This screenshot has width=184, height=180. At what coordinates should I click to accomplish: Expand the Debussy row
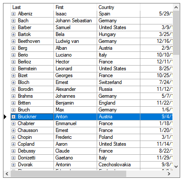pos(13,151)
